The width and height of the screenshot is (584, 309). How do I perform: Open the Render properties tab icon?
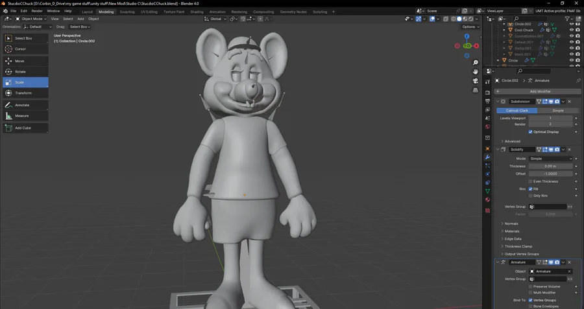point(487,92)
